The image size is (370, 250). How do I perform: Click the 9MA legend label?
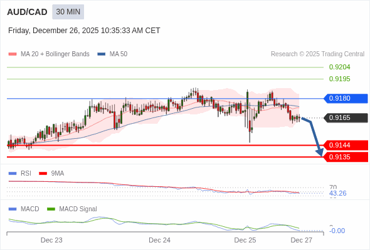point(58,174)
